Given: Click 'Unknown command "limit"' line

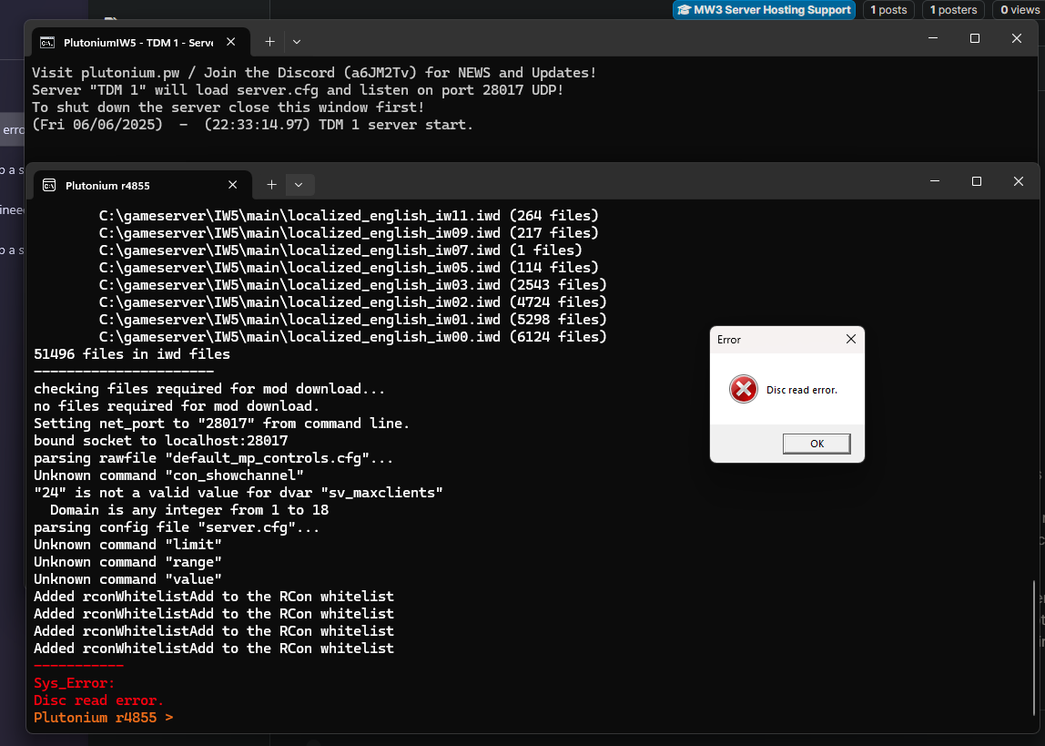Looking at the screenshot, I should [128, 545].
